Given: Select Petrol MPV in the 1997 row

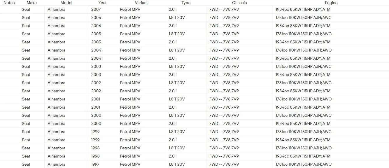Looking at the screenshot, I should [130, 164].
